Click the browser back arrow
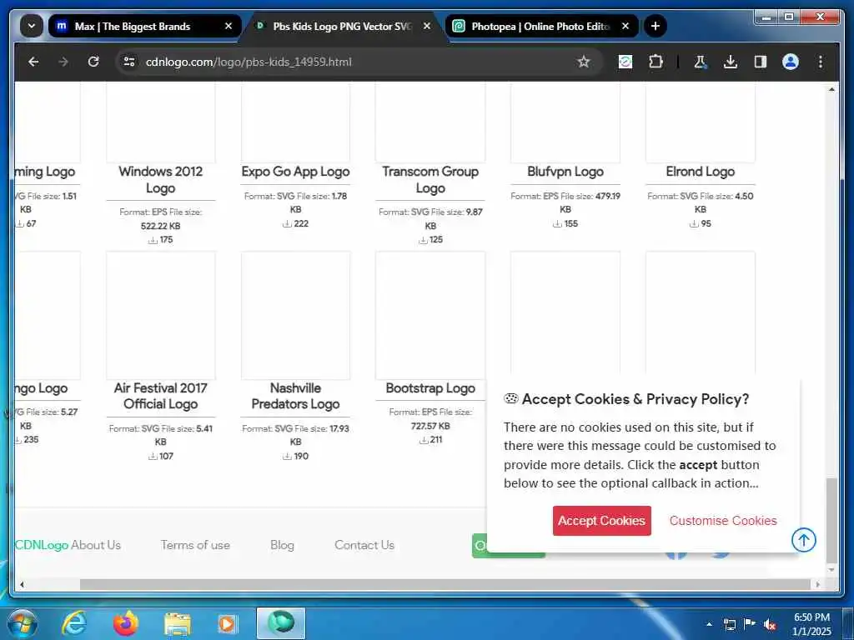Viewport: 854px width, 640px height. coord(33,62)
